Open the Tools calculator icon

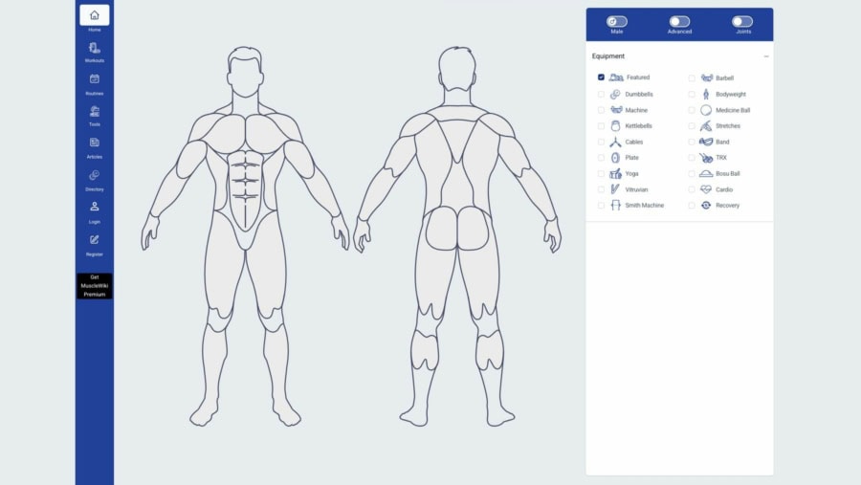pos(94,111)
